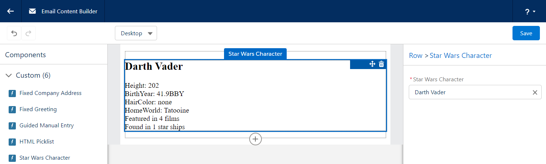Click the move handle icon on selected component
Image resolution: width=546 pixels, height=164 pixels.
[372, 64]
